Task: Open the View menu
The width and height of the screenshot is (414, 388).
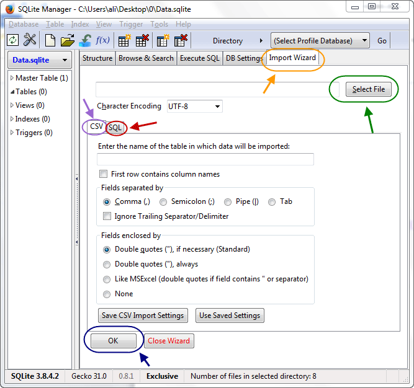Action: (x=104, y=24)
